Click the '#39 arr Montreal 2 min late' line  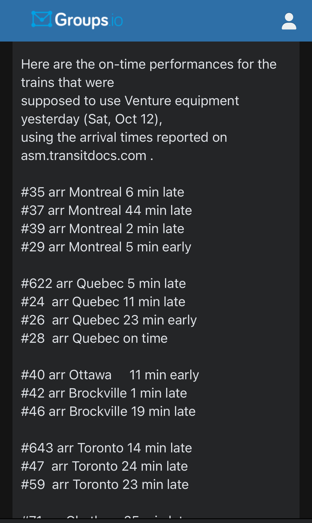coord(102,229)
